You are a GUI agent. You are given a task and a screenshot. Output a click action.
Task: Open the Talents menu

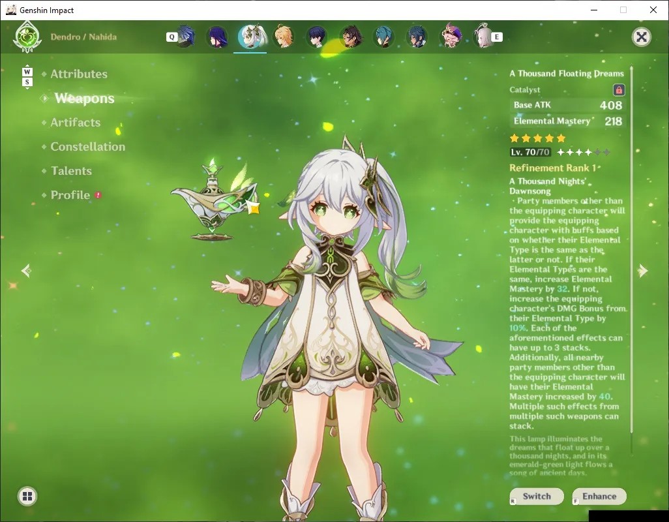click(x=71, y=171)
